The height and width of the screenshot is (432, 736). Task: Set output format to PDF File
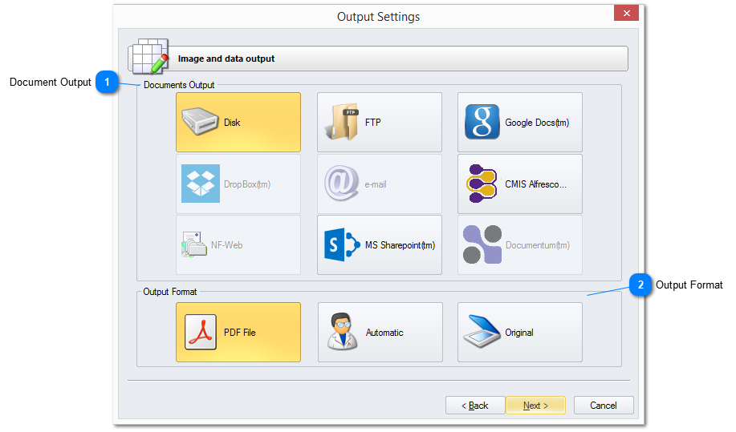pyautogui.click(x=238, y=332)
